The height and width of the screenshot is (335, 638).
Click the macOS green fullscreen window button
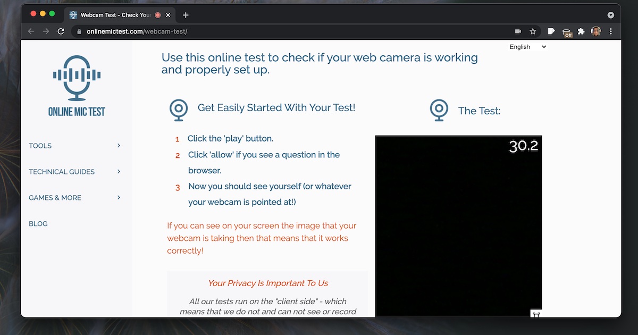pyautogui.click(x=52, y=13)
